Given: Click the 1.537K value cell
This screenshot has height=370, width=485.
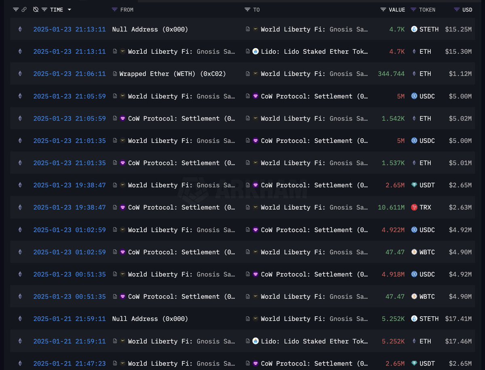Looking at the screenshot, I should click(393, 163).
